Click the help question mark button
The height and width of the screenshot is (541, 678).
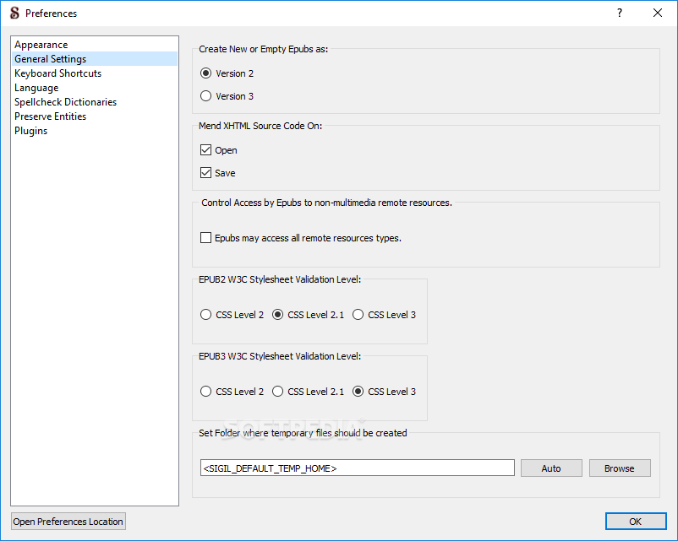pos(620,14)
